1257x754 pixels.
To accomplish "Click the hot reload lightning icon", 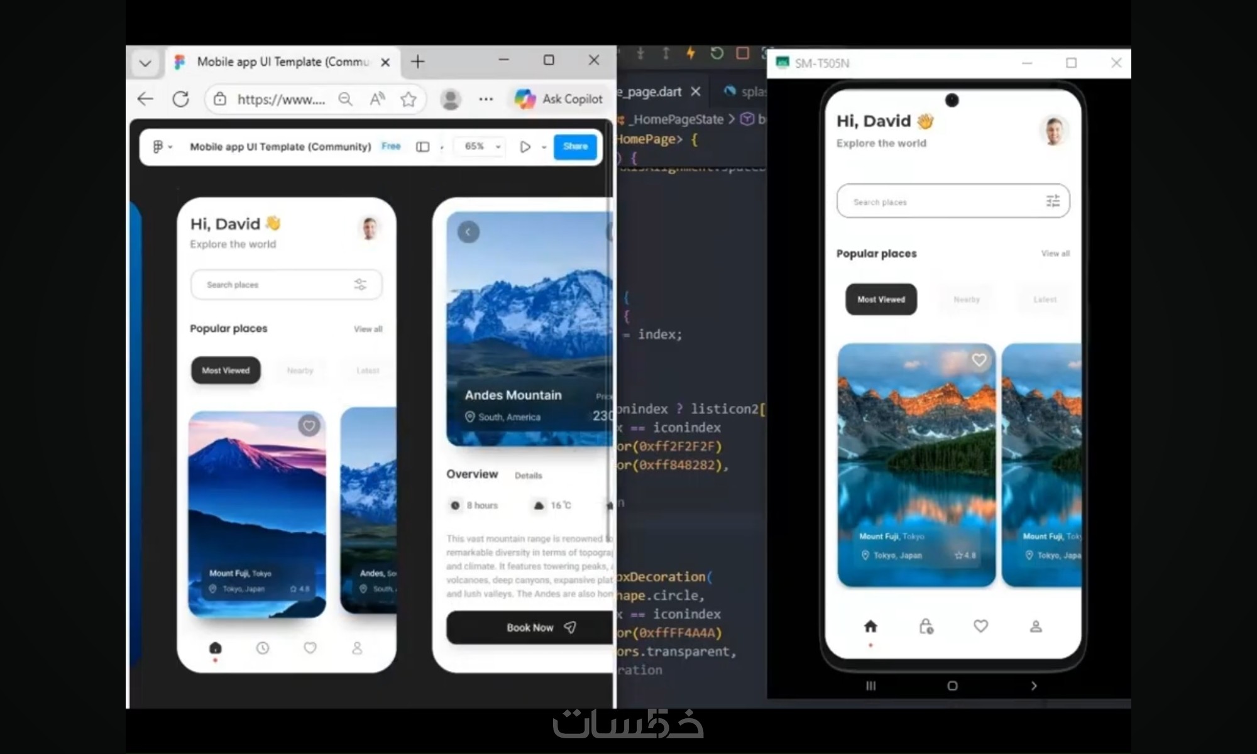I will click(x=691, y=53).
